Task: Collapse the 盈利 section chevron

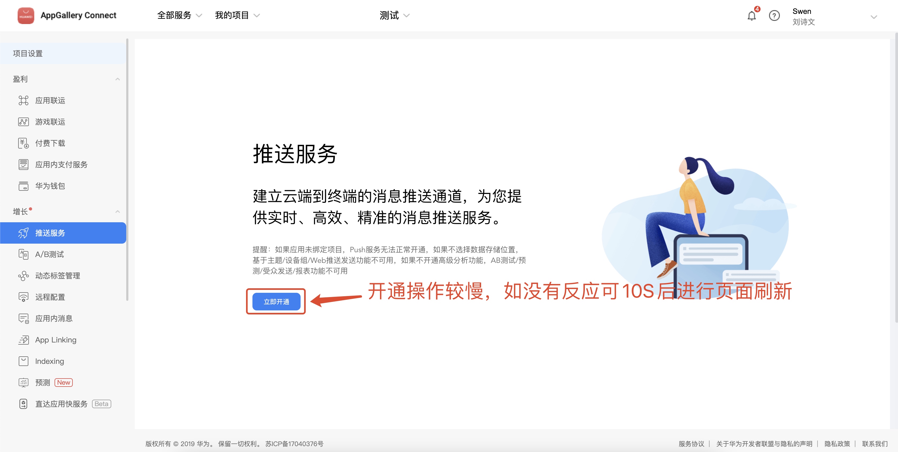Action: (117, 79)
